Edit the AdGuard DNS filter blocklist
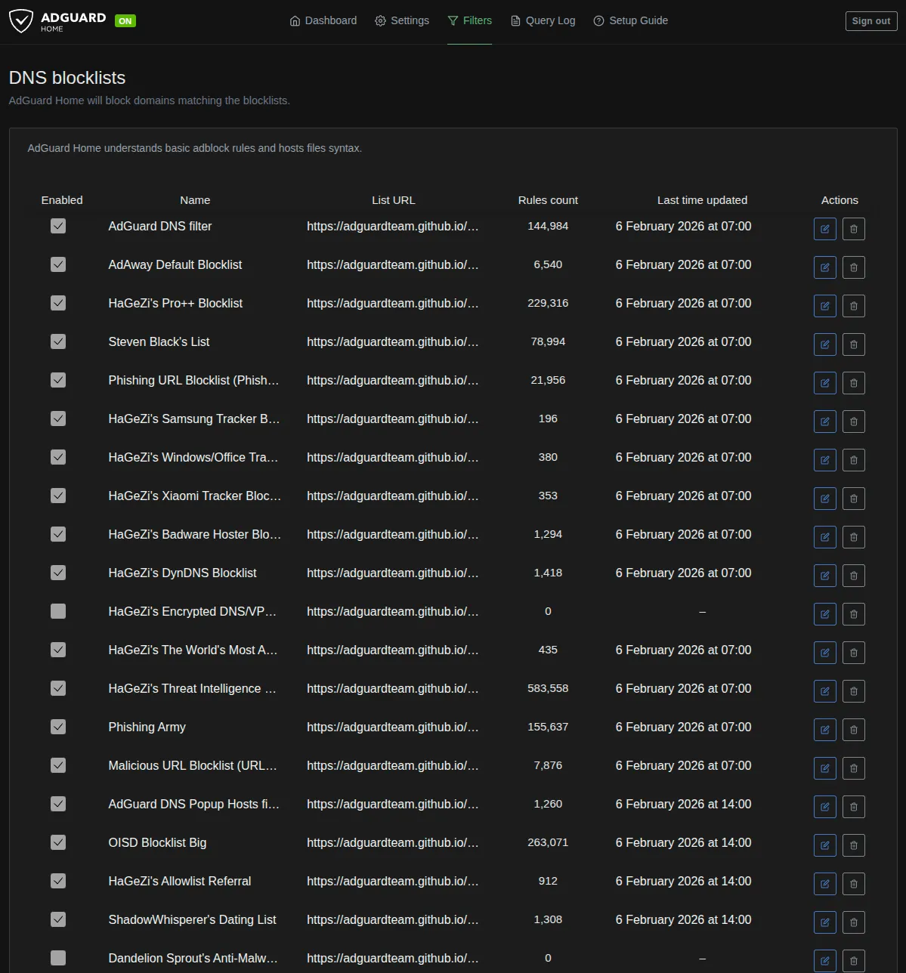The width and height of the screenshot is (906, 973). click(x=824, y=229)
